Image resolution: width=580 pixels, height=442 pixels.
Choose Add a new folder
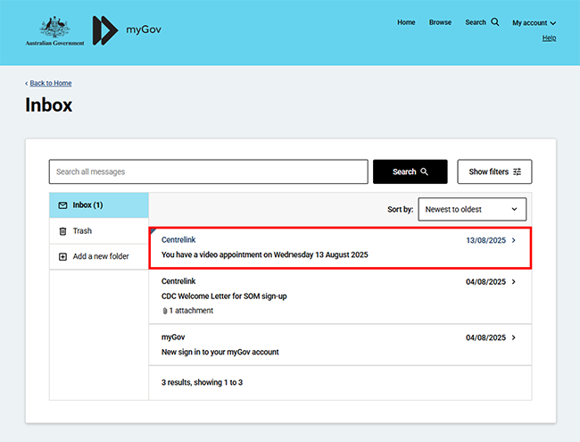point(99,256)
